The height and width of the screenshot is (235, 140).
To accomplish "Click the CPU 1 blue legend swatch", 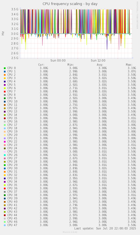I will (5, 72).
